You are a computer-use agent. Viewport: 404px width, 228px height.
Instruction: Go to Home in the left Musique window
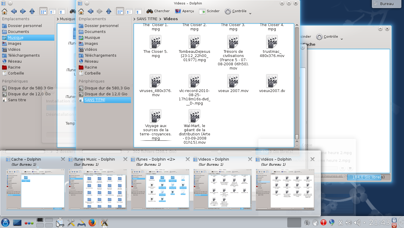4,11
